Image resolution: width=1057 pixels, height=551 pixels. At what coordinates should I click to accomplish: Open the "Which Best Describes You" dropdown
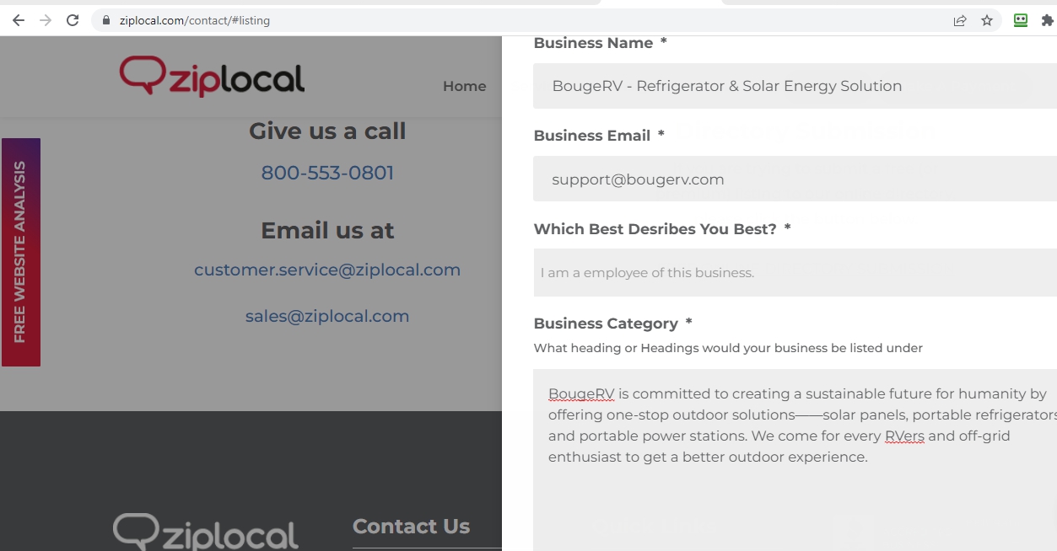(793, 272)
